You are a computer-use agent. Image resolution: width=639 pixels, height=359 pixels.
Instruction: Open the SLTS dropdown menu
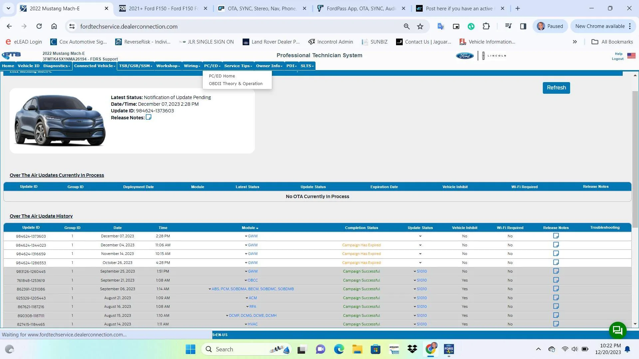307,66
